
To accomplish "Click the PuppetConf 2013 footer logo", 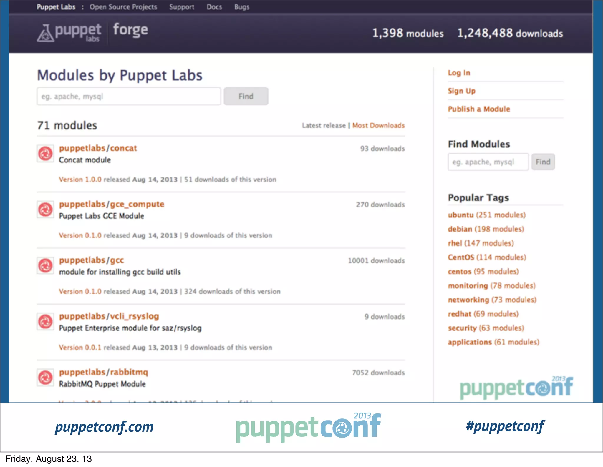I will tap(309, 427).
